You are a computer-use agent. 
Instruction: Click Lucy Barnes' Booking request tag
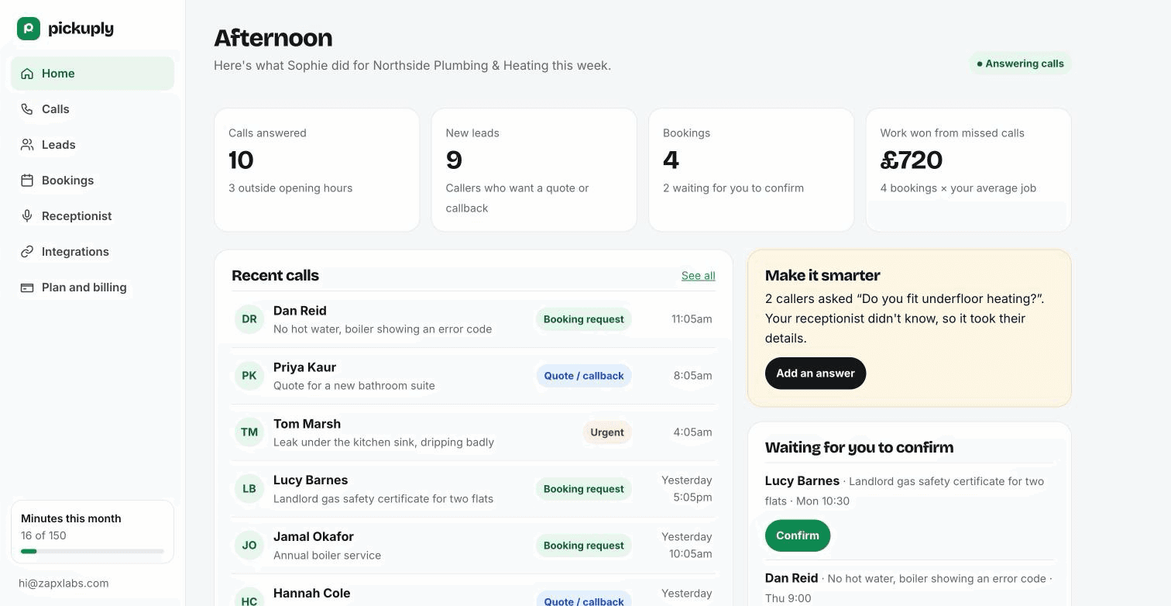coord(584,489)
